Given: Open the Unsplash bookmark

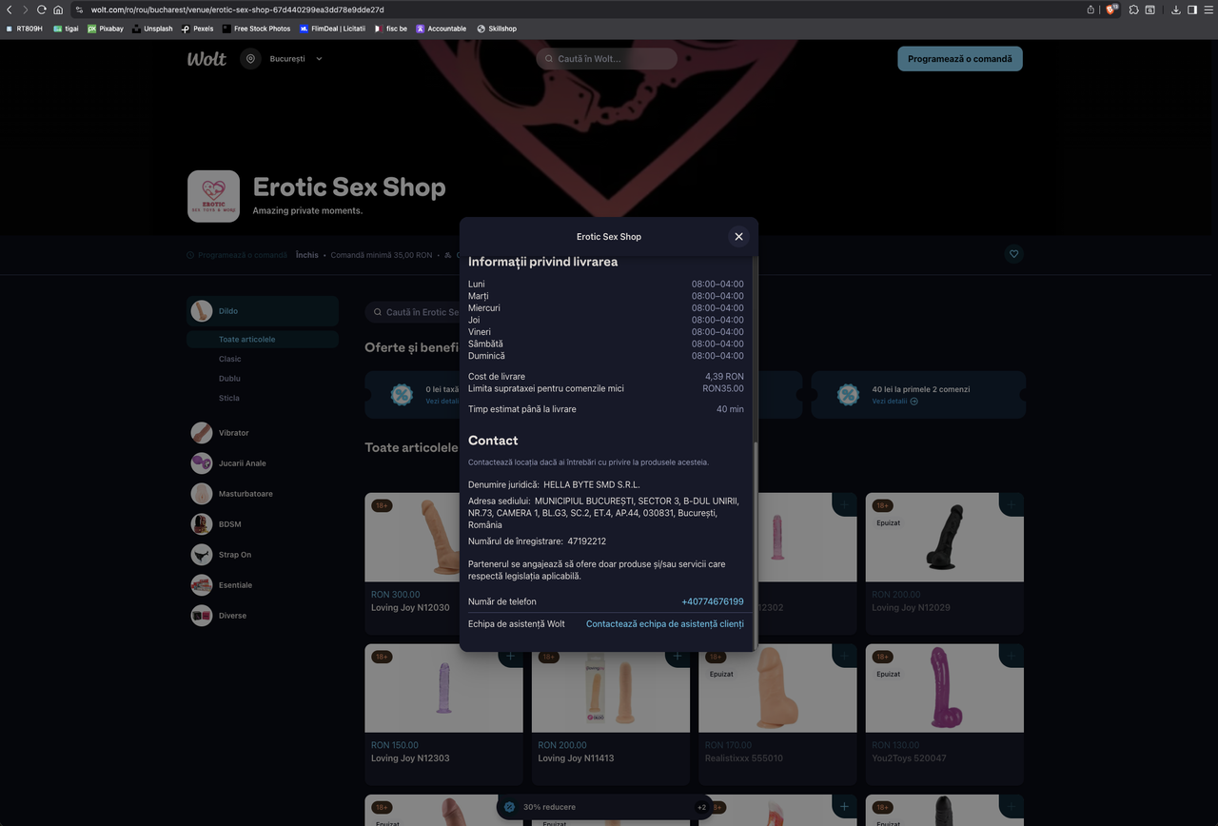Looking at the screenshot, I should point(152,29).
